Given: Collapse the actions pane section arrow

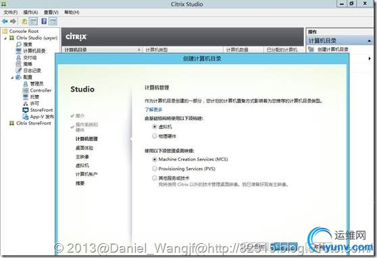Looking at the screenshot, I should tap(370, 41).
